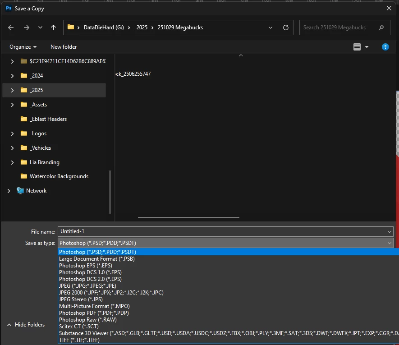Image resolution: width=399 pixels, height=345 pixels.
Task: Choose Photoshop (*.PSD;*.PDD;*.PSDT) format
Action: point(228,252)
